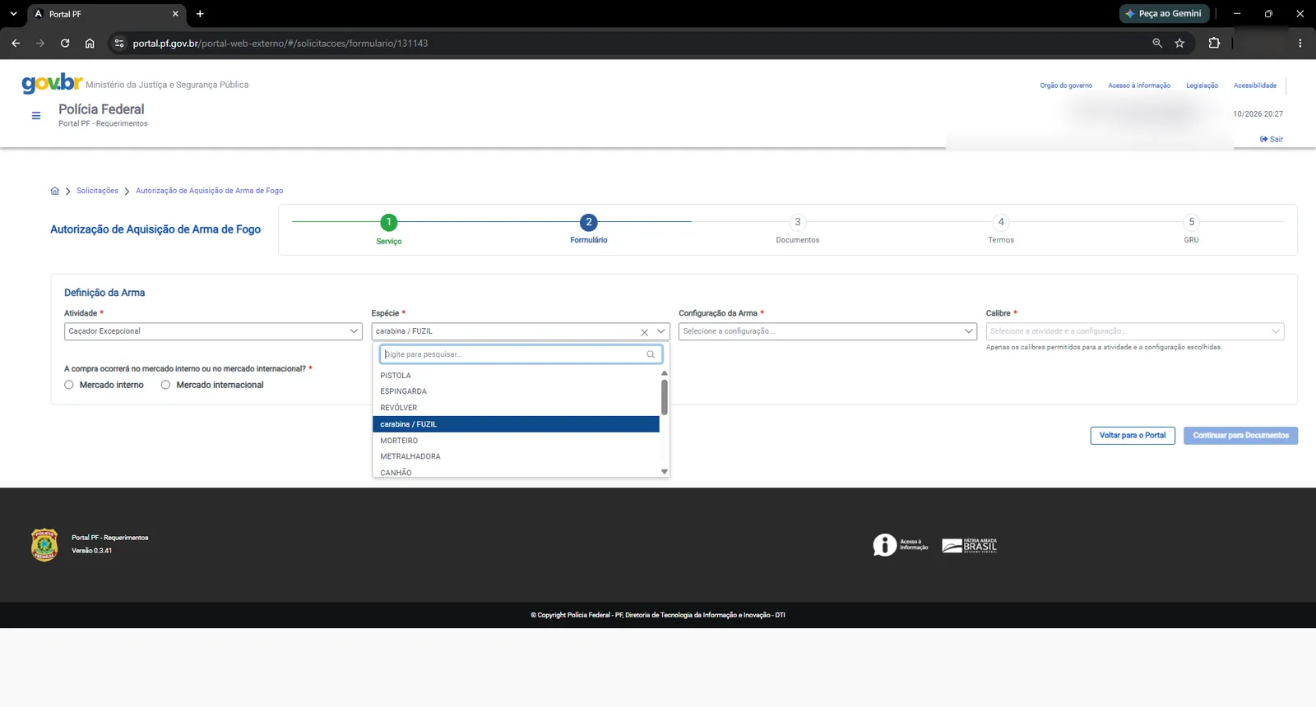Clear the carabina / FUZIL selection
Image resolution: width=1316 pixels, height=707 pixels.
pos(644,332)
